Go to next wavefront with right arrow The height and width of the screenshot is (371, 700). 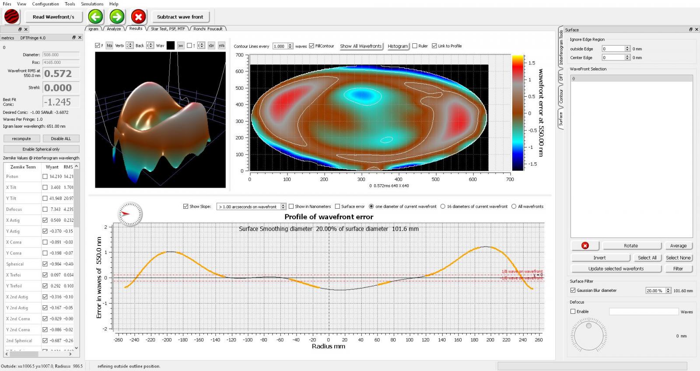(117, 17)
